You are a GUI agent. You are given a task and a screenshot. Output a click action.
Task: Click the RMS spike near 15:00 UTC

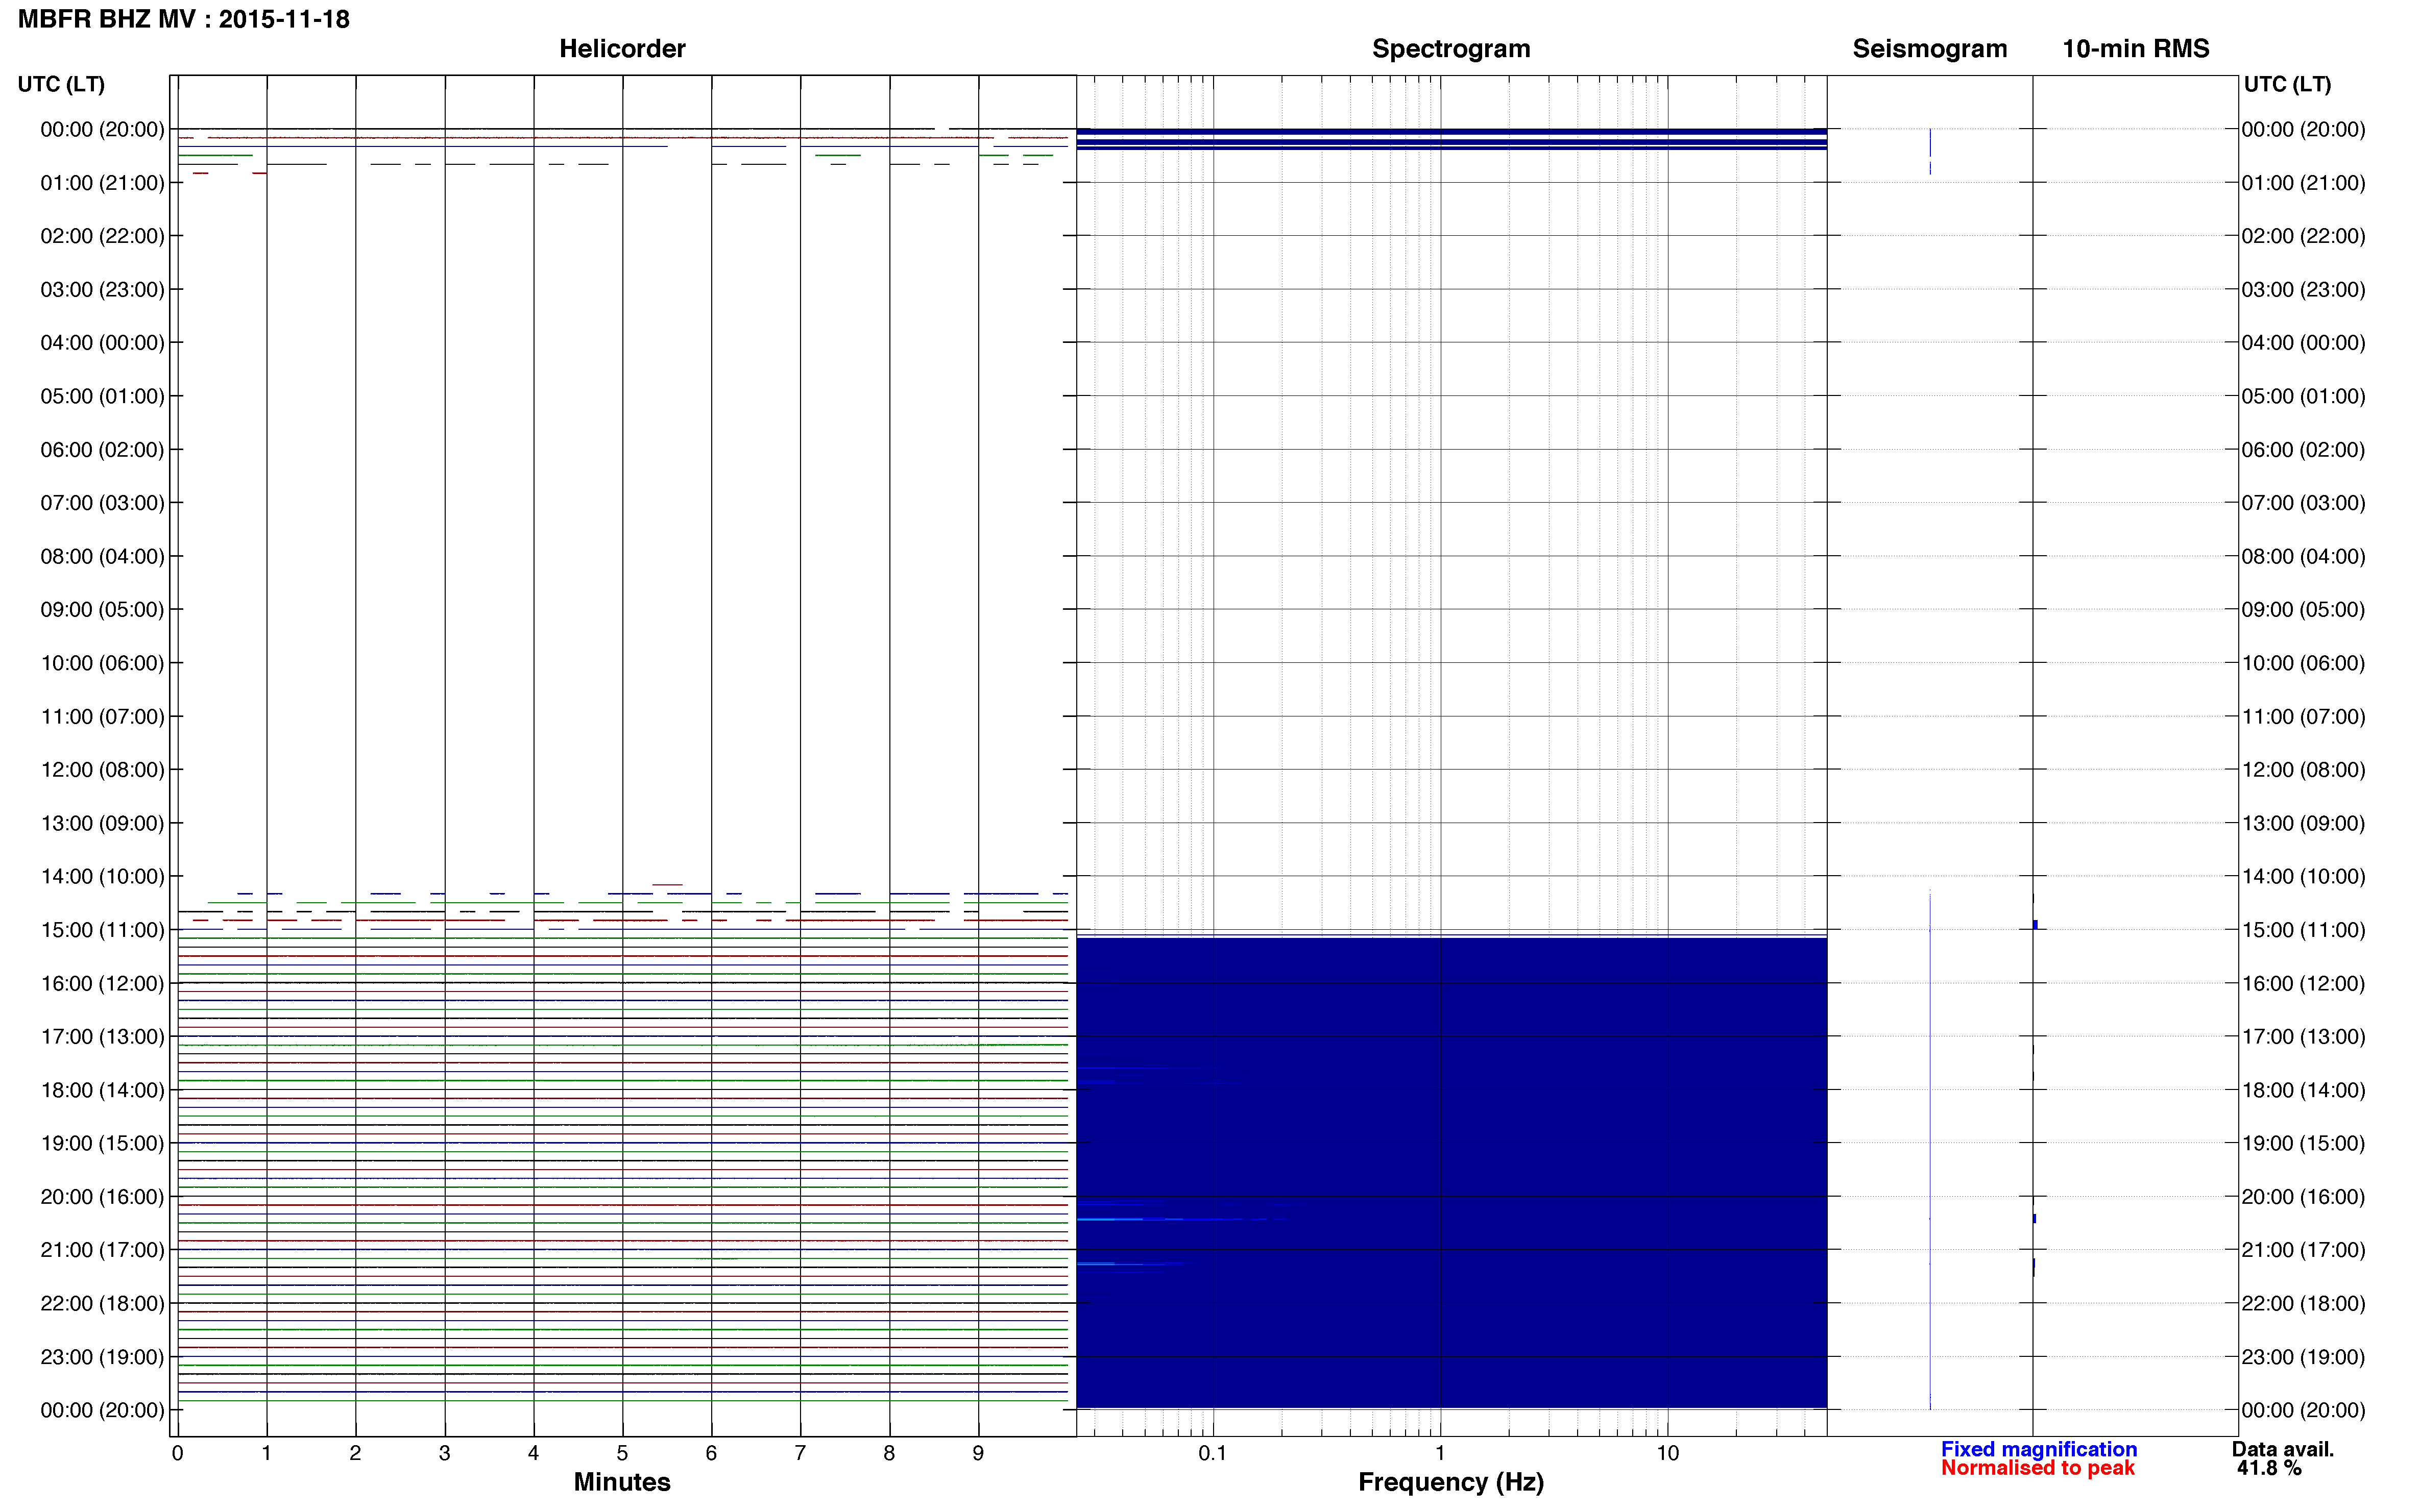[x=2035, y=925]
